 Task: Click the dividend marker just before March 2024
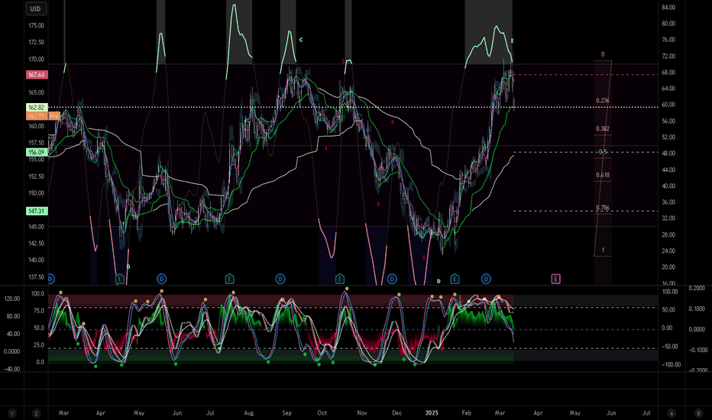point(50,279)
